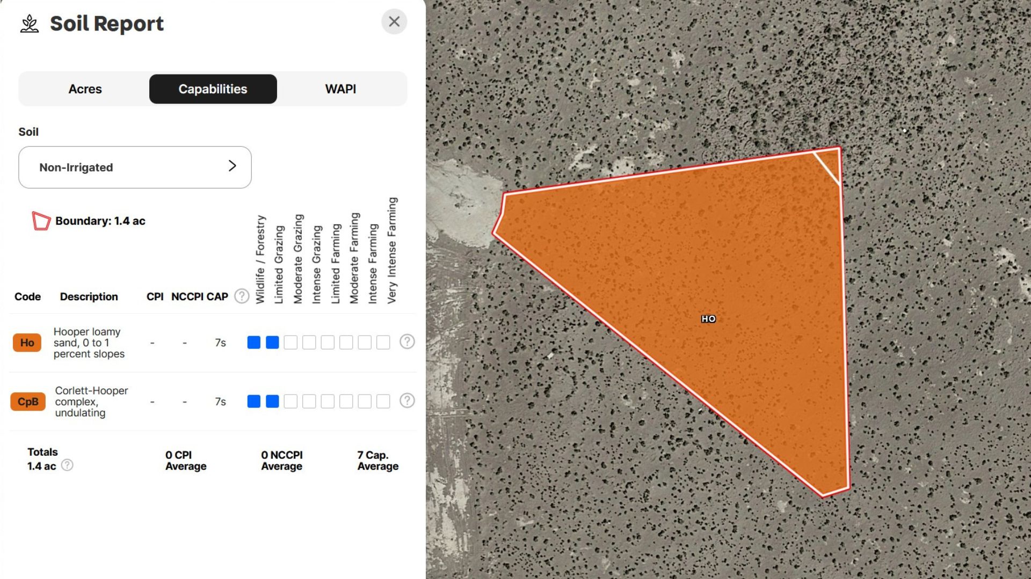Open the Non-Irrigated soil dropdown
Image resolution: width=1031 pixels, height=579 pixels.
(x=135, y=167)
